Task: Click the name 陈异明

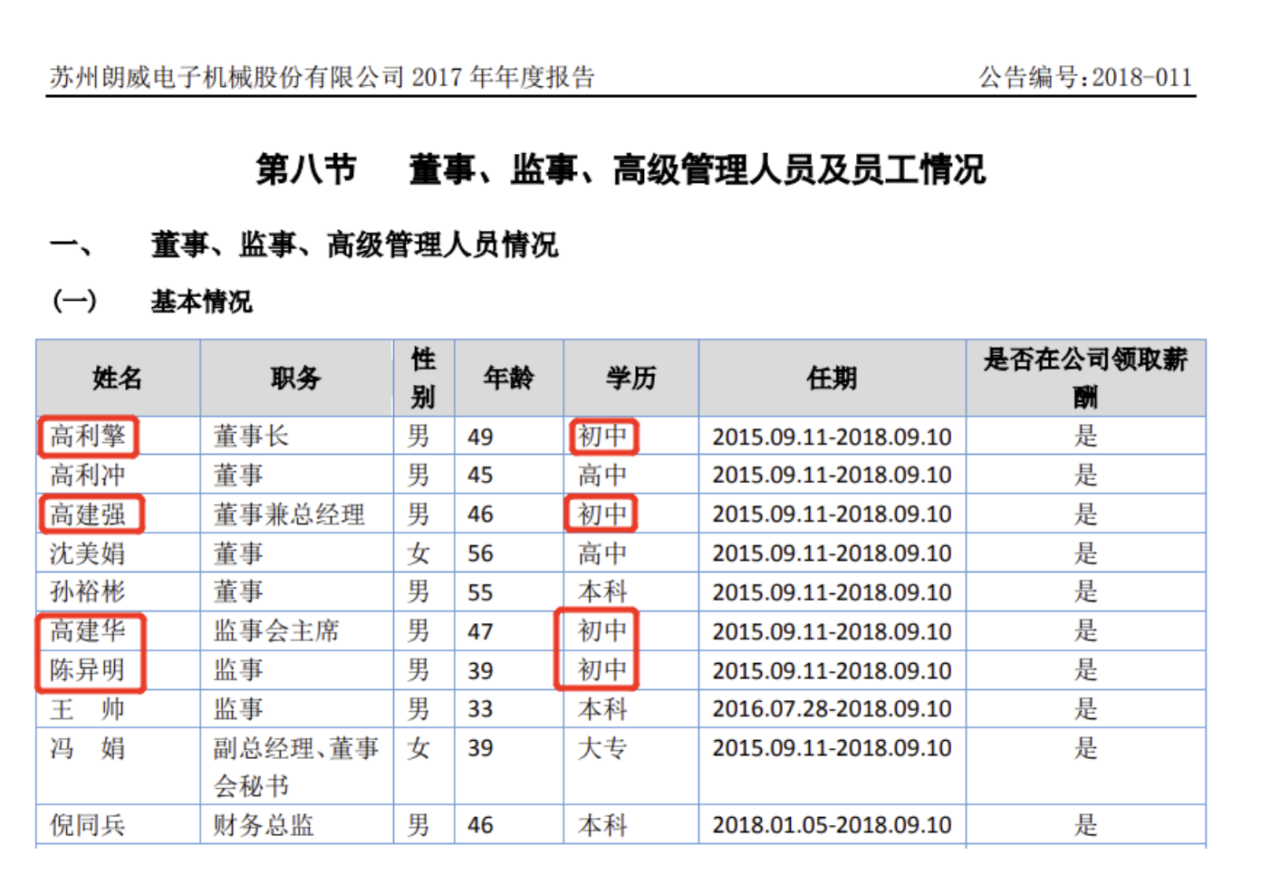Action: pyautogui.click(x=88, y=670)
